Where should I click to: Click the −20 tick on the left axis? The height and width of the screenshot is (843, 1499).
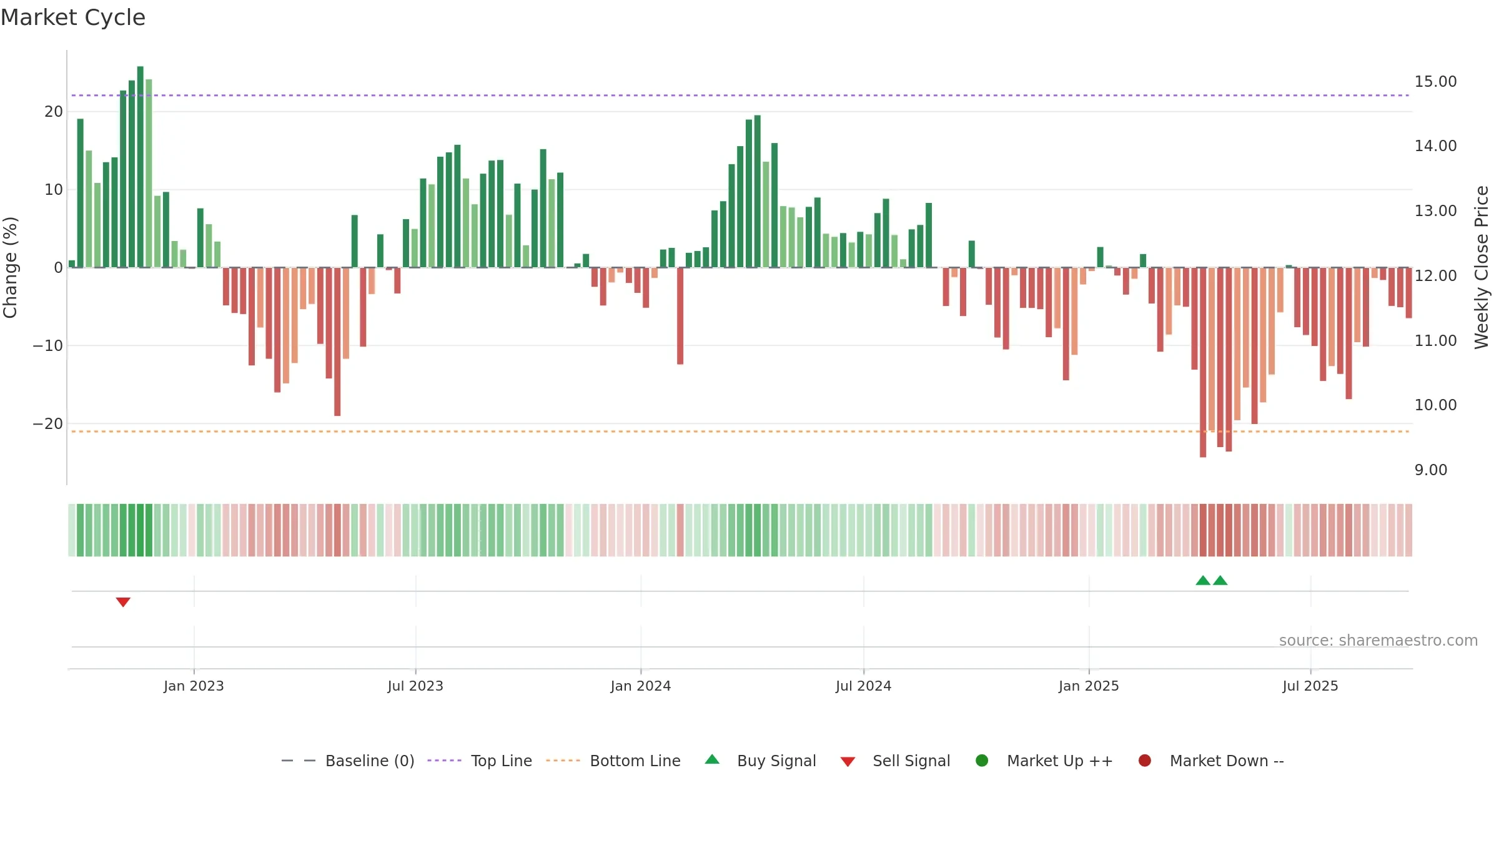(48, 423)
